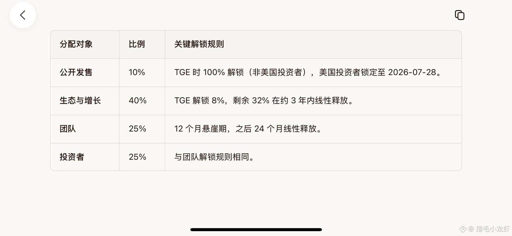The height and width of the screenshot is (236, 512).
Task: Tap the home indicator bar
Action: tap(256, 229)
